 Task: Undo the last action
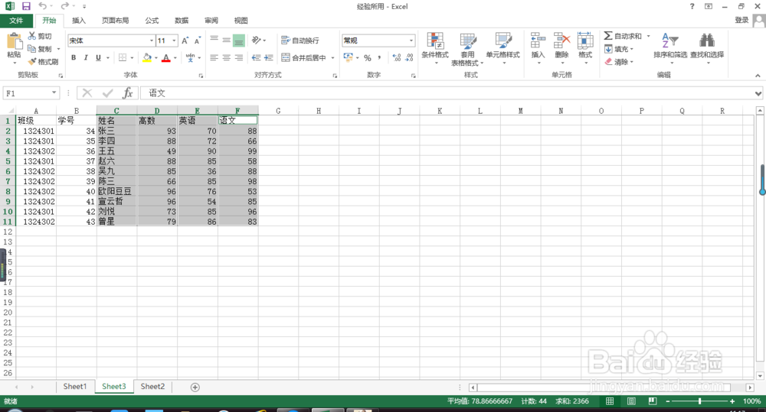pyautogui.click(x=43, y=6)
